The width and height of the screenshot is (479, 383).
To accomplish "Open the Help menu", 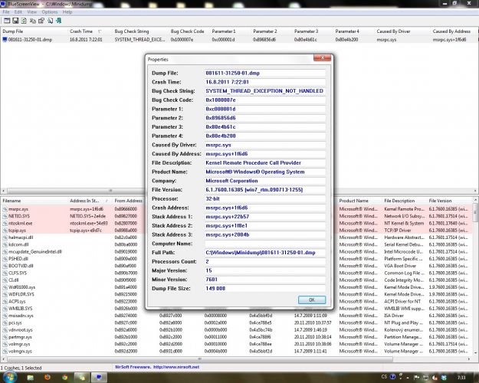I will click(67, 12).
